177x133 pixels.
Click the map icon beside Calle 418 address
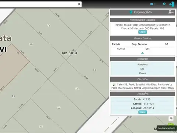click(114, 85)
